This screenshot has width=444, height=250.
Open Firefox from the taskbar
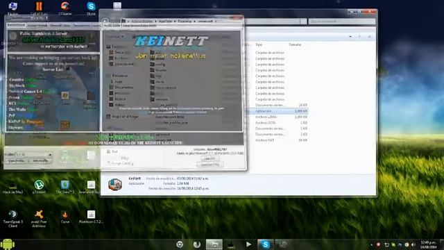[197, 244]
